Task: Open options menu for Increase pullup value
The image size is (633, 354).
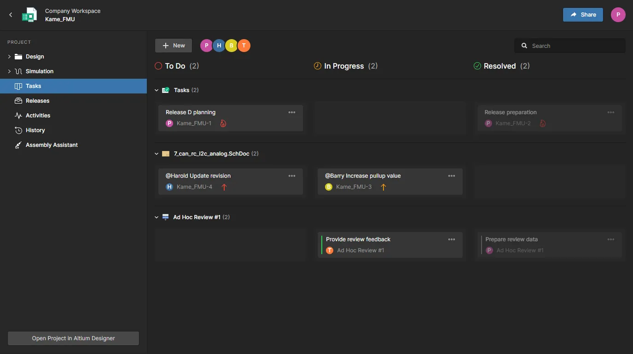Action: [452, 176]
